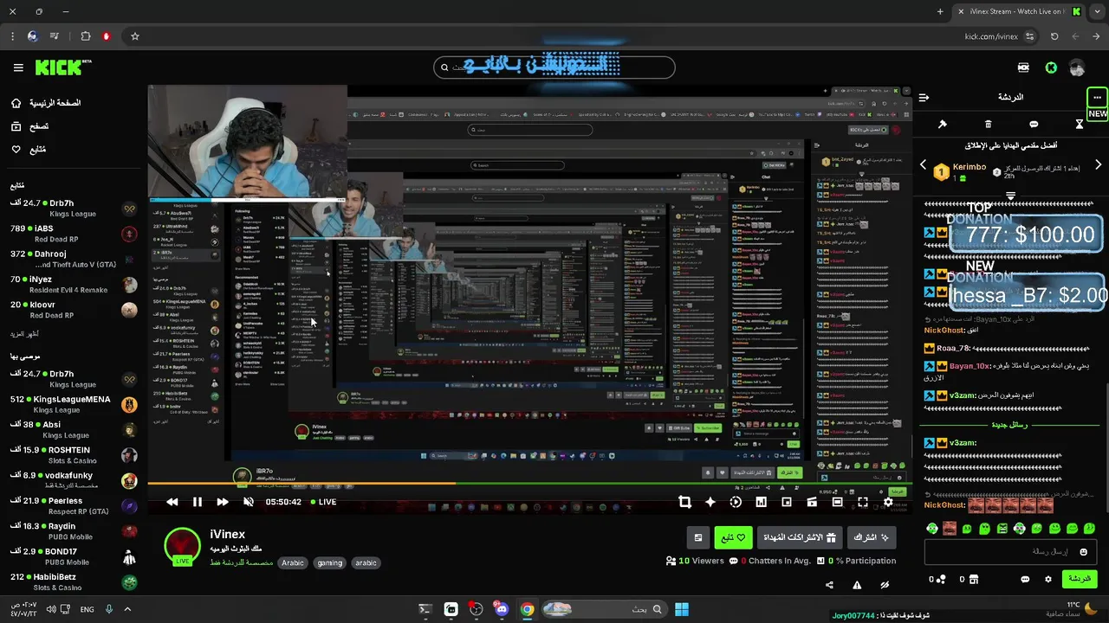The width and height of the screenshot is (1109, 623).
Task: Click the Kick search bar
Action: click(554, 67)
